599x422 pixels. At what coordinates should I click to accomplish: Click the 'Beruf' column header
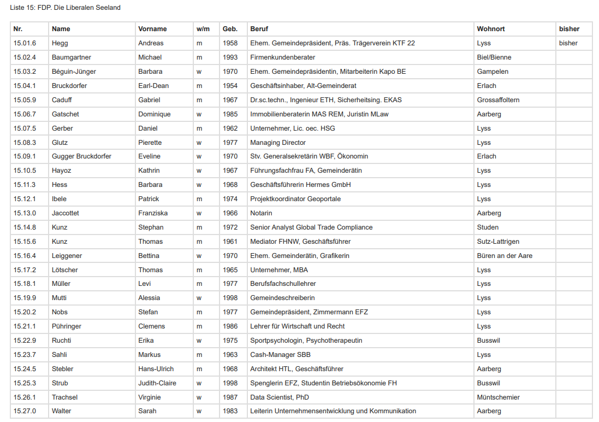(x=259, y=29)
